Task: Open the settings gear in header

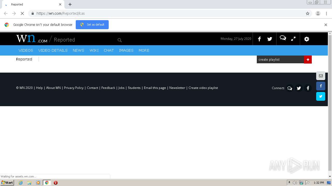Action: coord(307,39)
